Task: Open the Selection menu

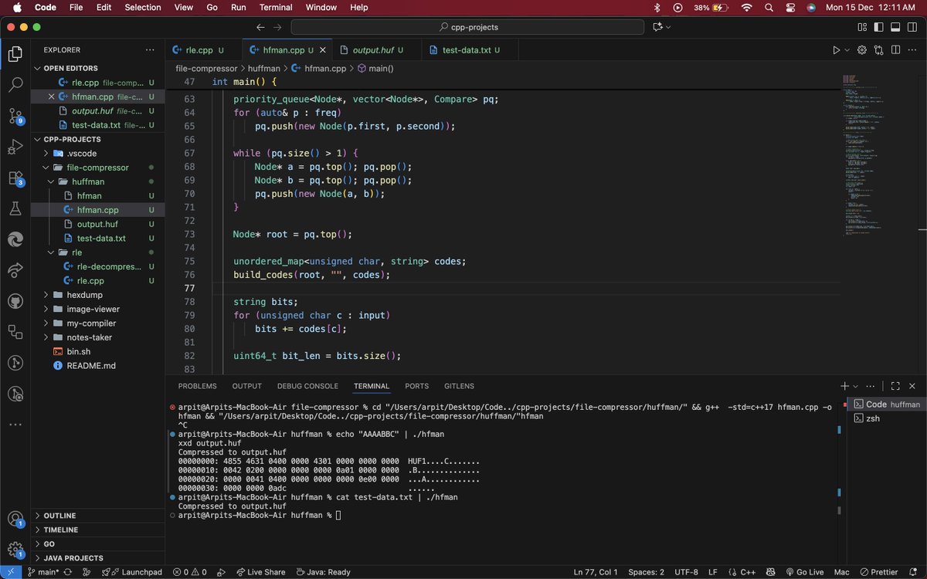Action: coord(143,7)
